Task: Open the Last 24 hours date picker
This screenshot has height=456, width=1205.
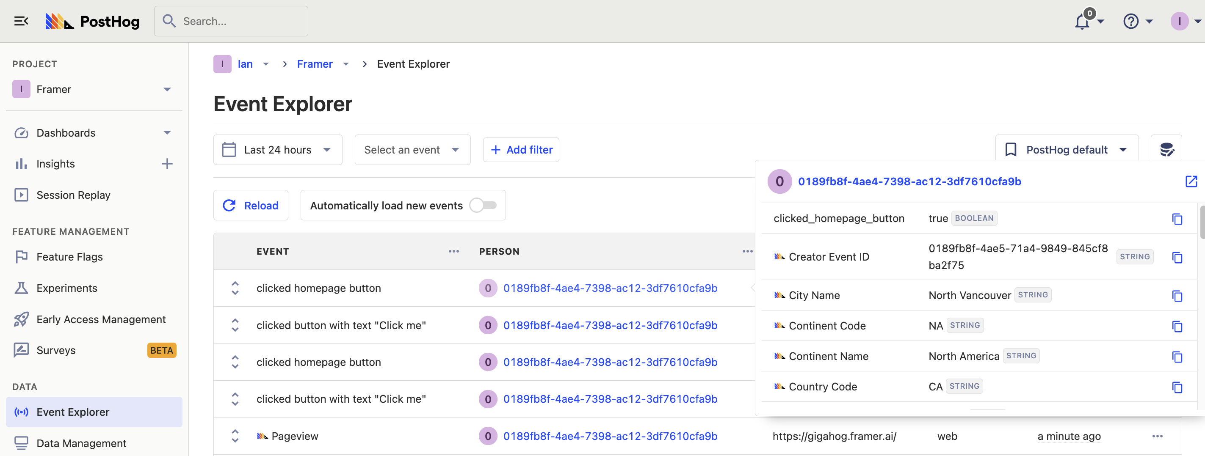Action: (x=277, y=149)
